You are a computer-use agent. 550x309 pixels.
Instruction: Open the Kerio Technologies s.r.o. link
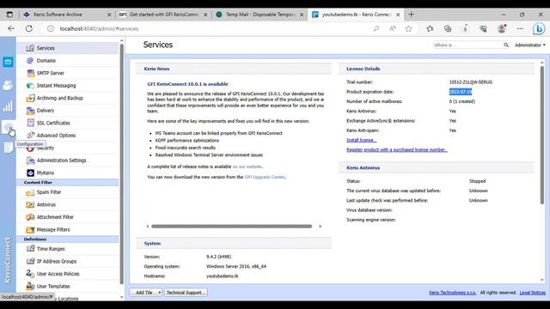click(453, 293)
